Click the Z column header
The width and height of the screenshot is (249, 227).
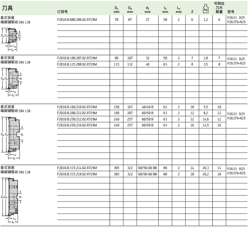click(x=192, y=12)
